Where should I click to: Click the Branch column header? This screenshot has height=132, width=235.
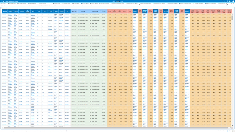pos(56,11)
